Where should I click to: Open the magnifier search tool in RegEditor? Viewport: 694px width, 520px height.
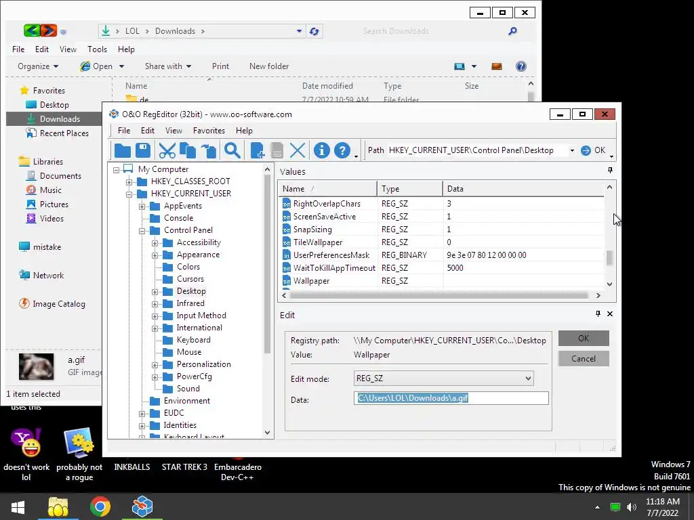point(232,151)
